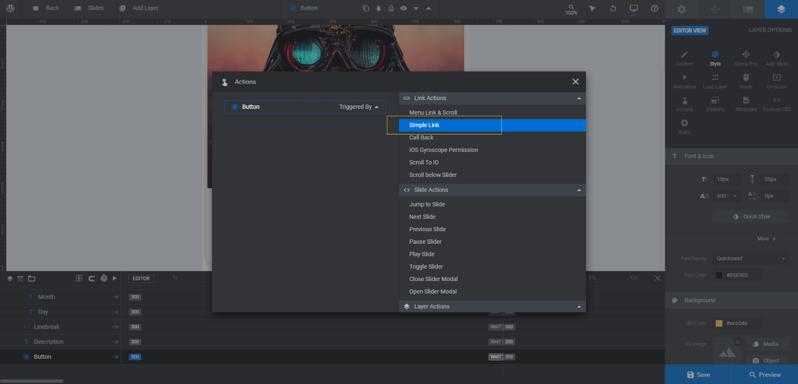
Task: Open the Style layer options
Action: pyautogui.click(x=715, y=59)
